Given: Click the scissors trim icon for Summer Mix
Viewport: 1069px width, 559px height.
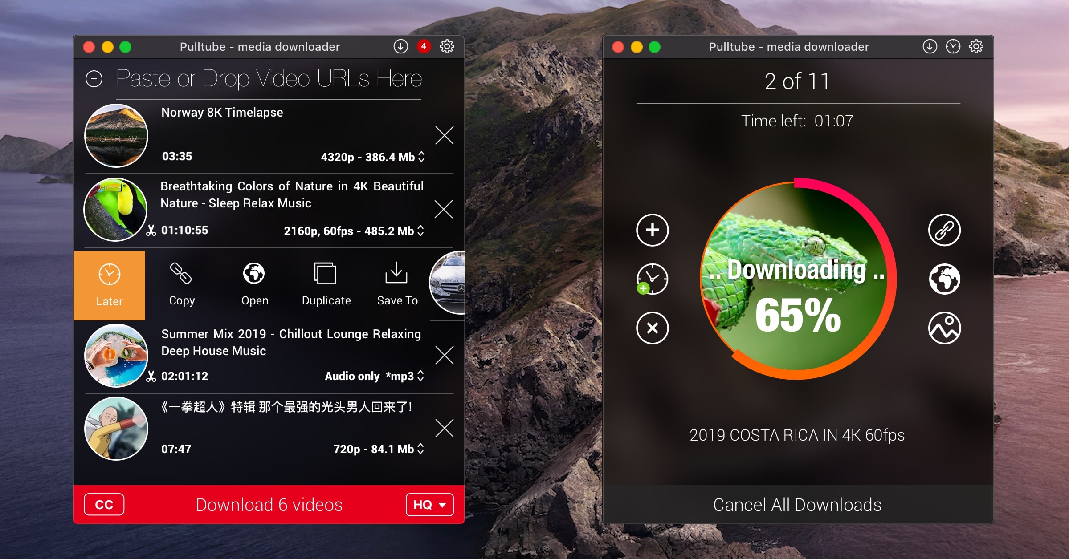Looking at the screenshot, I should point(150,376).
